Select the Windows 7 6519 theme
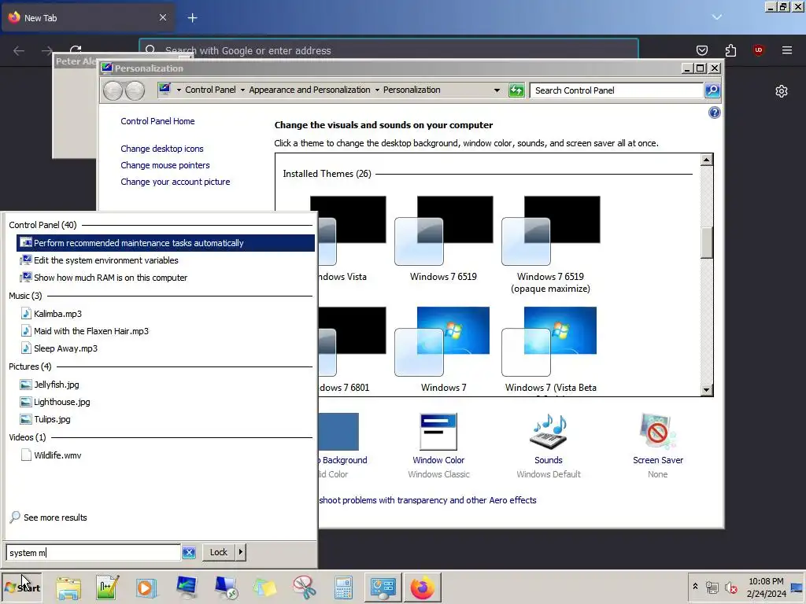 point(444,239)
